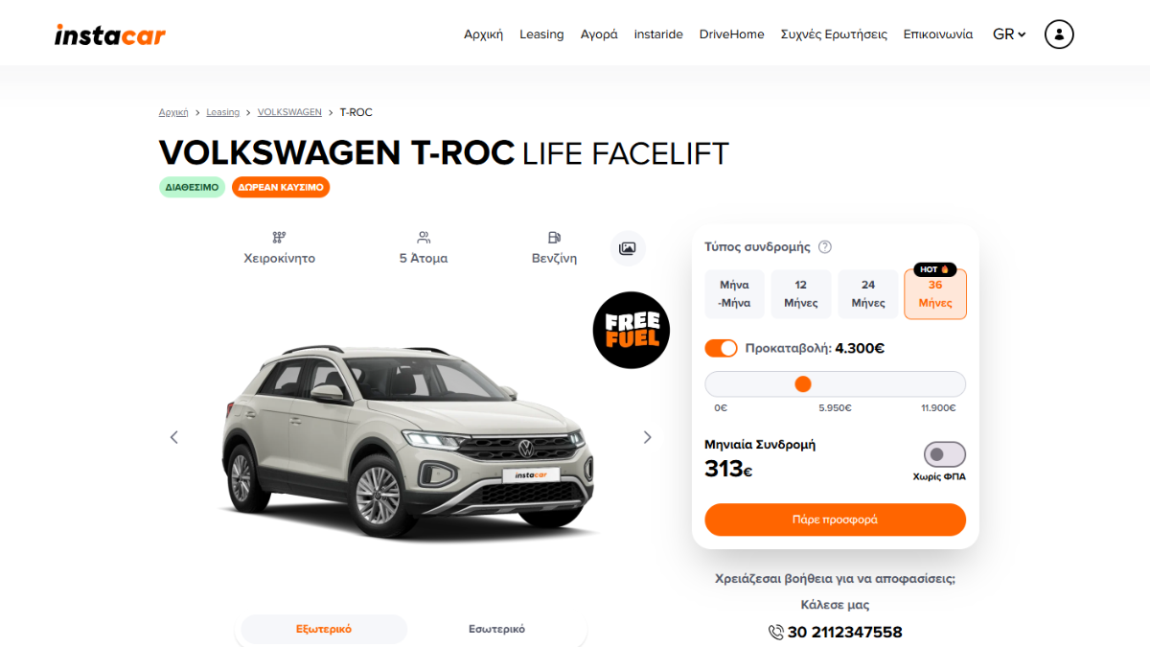Click the manual transmission gearbox icon

pos(279,237)
